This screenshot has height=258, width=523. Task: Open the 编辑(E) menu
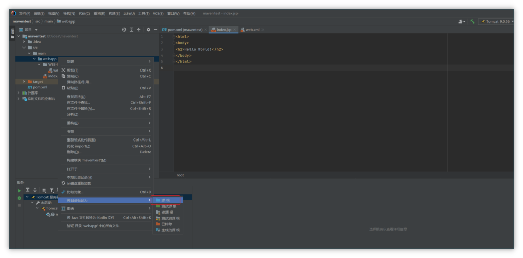click(39, 14)
